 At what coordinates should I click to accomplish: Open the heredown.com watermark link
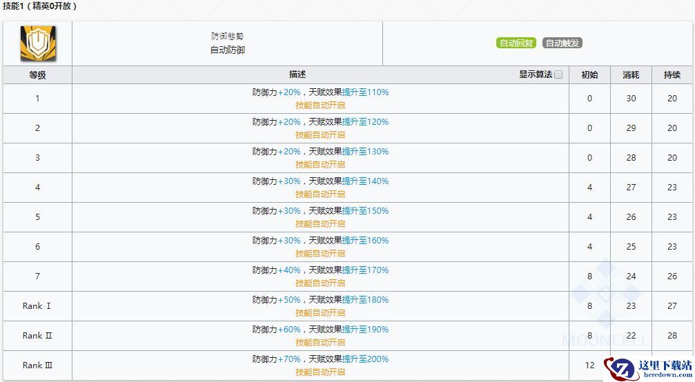pyautogui.click(x=664, y=374)
